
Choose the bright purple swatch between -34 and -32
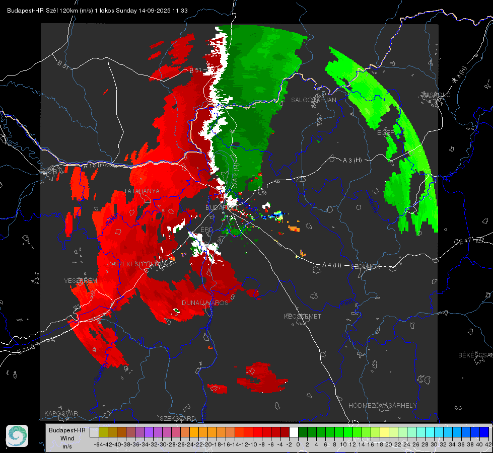point(149,432)
